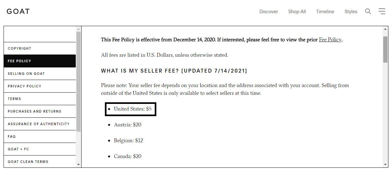Open the Discover nav item
Viewport: 391px width, 171px height.
269,12
